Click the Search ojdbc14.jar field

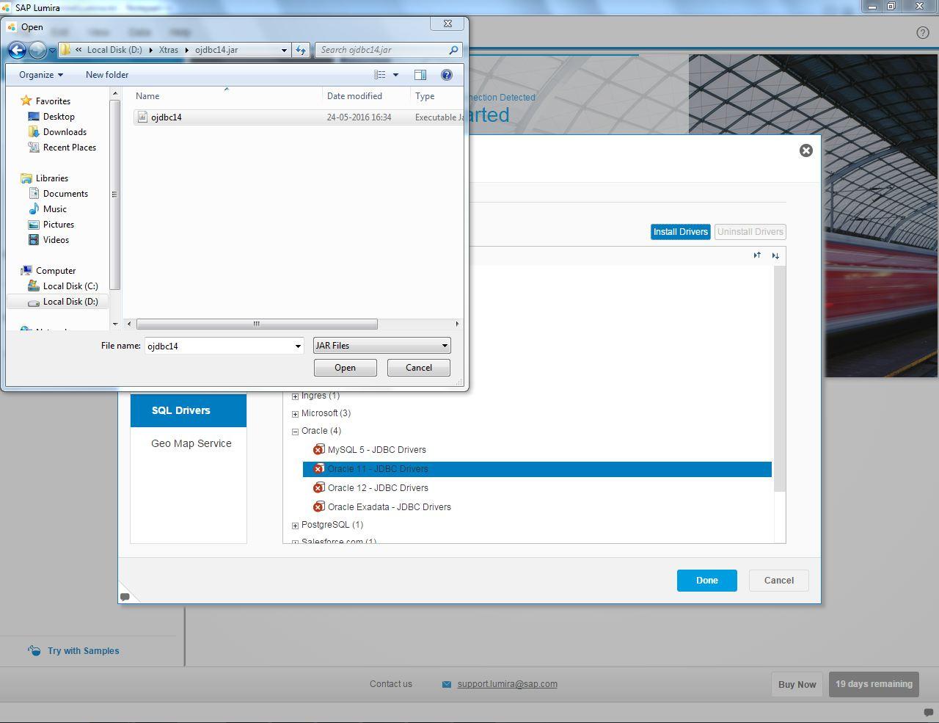[388, 50]
